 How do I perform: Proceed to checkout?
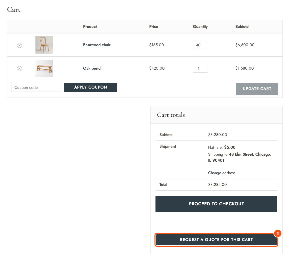pos(216,204)
